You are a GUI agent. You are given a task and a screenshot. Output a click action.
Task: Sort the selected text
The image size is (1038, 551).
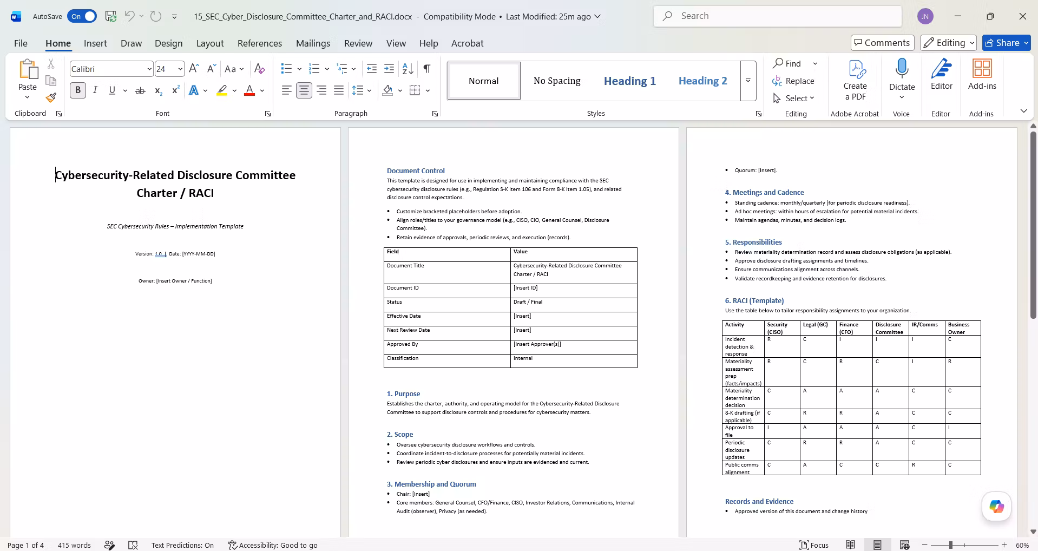point(408,69)
